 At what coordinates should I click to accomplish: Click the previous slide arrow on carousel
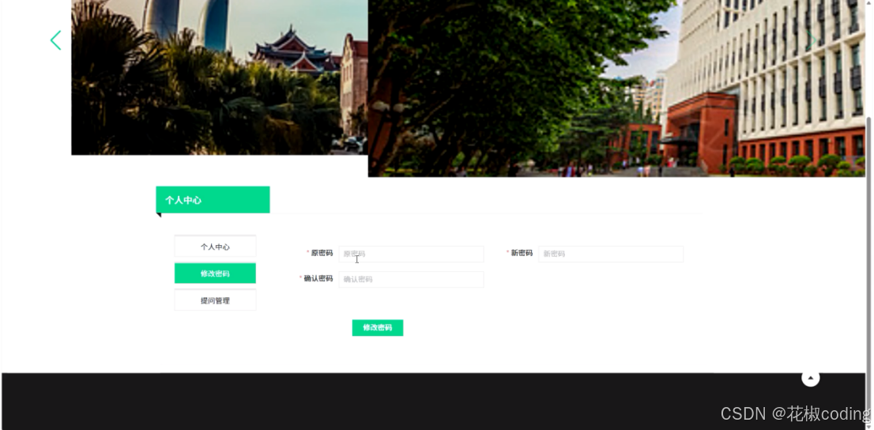click(x=56, y=40)
